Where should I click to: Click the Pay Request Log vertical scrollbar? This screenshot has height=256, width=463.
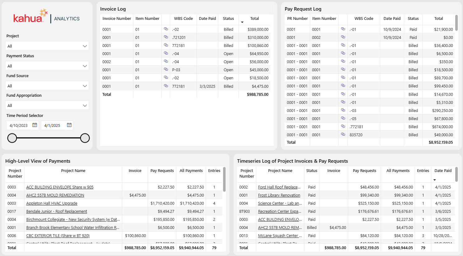pyautogui.click(x=456, y=23)
